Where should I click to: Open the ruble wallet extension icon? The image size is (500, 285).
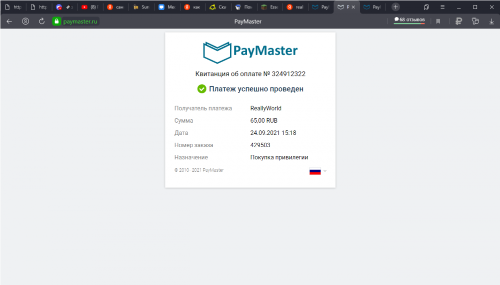pyautogui.click(x=459, y=22)
